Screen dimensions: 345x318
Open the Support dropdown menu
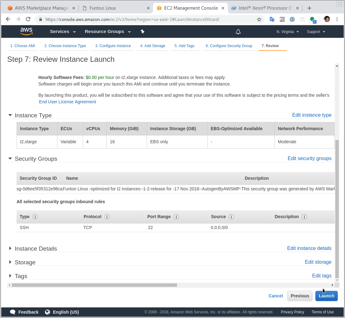pyautogui.click(x=316, y=32)
